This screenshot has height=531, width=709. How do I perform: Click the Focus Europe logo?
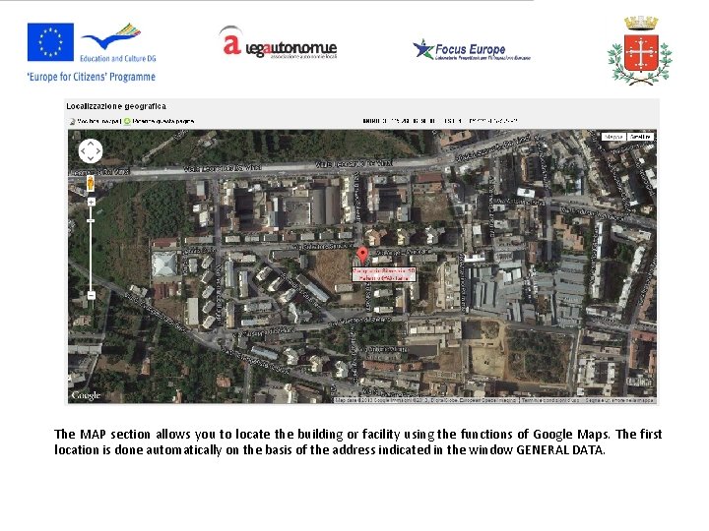coord(472,50)
